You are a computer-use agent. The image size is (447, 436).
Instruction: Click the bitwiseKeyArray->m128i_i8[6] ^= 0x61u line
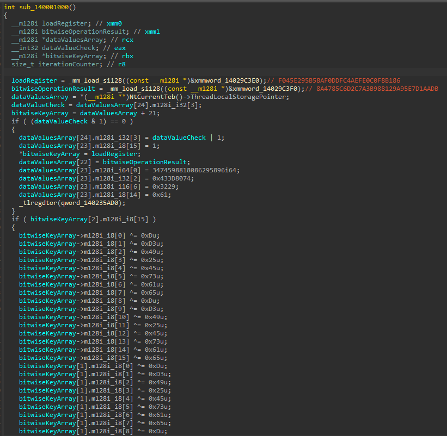91,284
